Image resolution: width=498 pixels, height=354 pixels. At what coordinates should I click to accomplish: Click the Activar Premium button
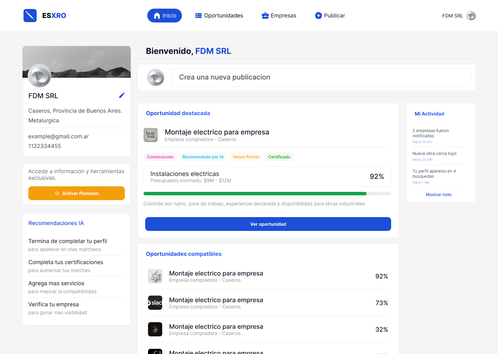click(76, 193)
